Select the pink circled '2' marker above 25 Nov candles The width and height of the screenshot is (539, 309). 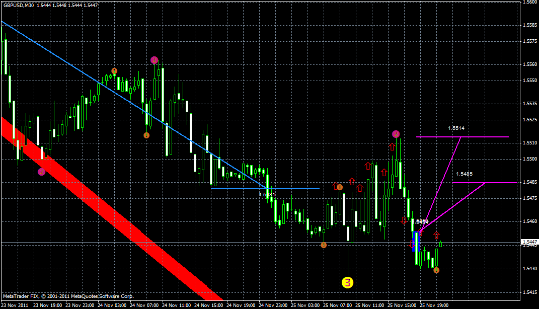pos(396,134)
